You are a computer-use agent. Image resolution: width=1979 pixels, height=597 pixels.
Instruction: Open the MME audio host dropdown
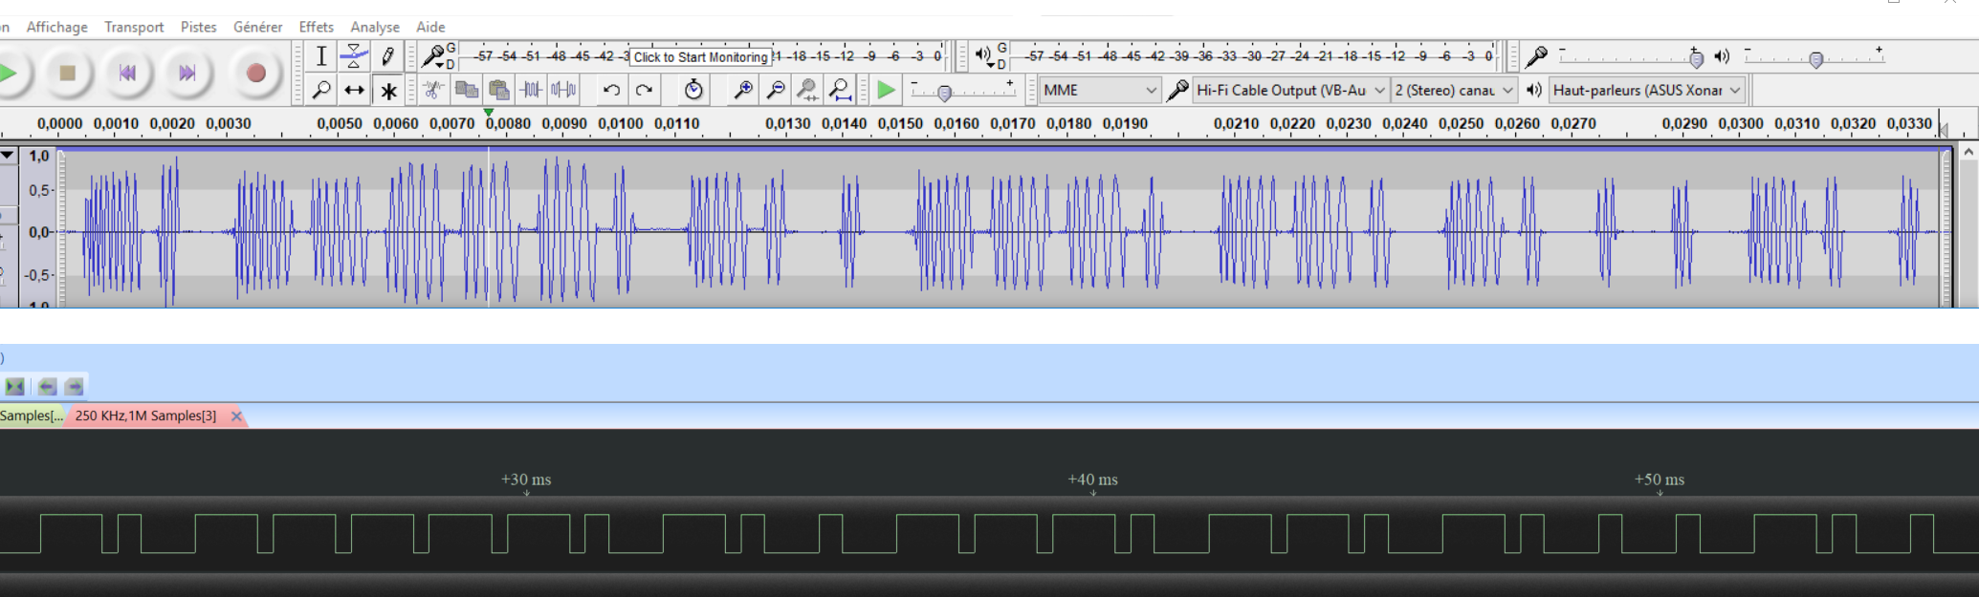(x=1100, y=91)
